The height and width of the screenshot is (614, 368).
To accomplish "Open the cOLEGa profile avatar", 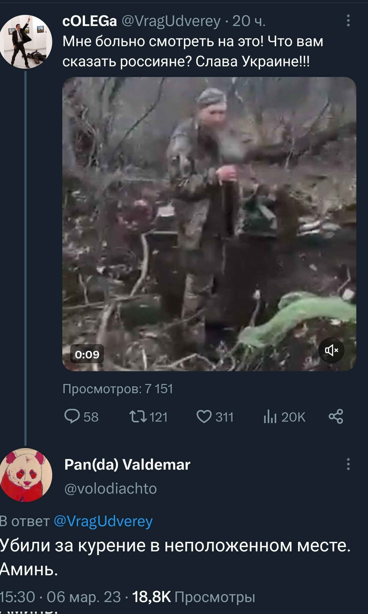I will click(x=26, y=42).
